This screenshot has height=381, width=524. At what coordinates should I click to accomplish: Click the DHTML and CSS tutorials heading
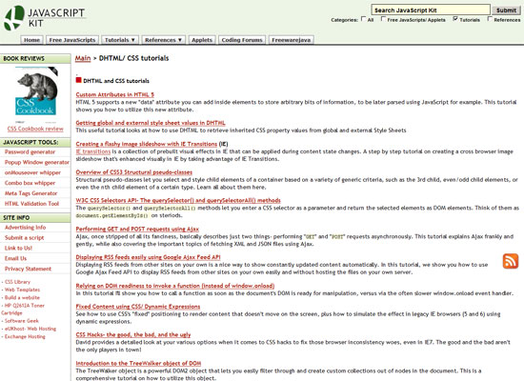pyautogui.click(x=116, y=81)
